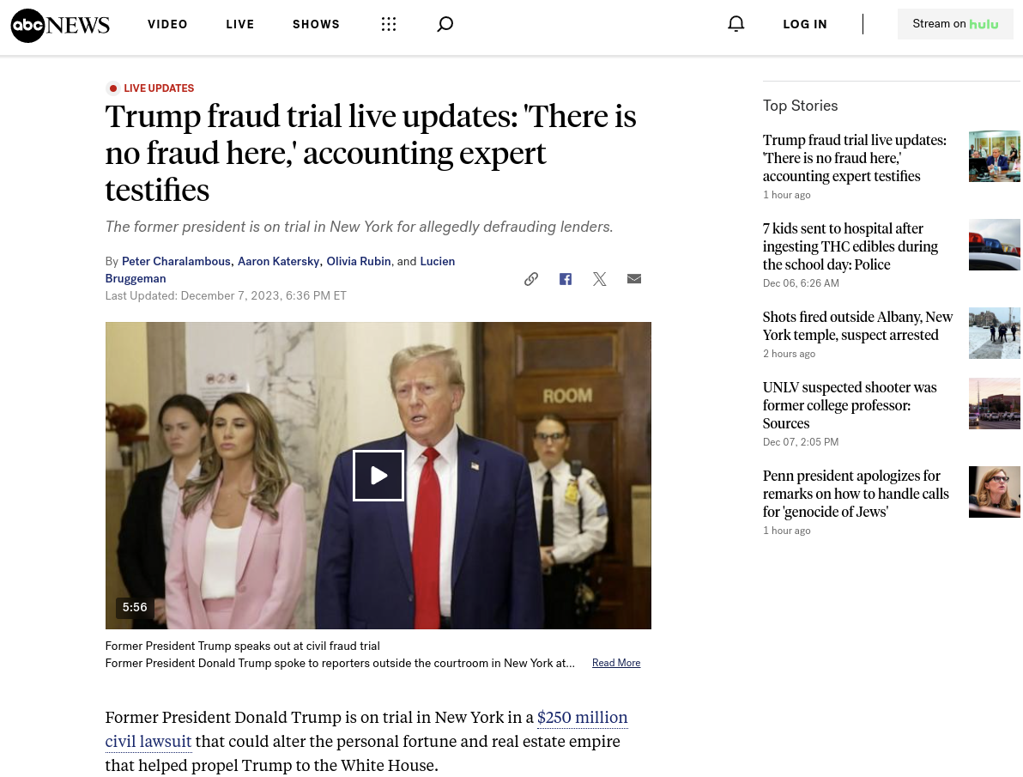Share the article via email envelope icon
This screenshot has width=1023, height=777.
pyautogui.click(x=634, y=279)
